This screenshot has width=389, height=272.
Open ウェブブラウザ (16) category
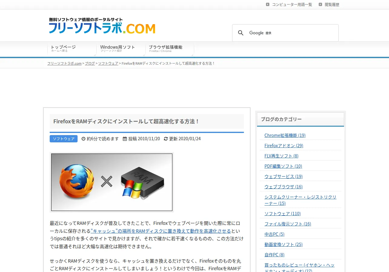coord(284,187)
